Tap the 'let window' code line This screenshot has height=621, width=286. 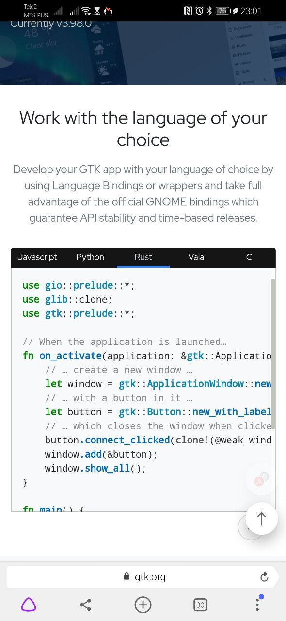pyautogui.click(x=158, y=384)
